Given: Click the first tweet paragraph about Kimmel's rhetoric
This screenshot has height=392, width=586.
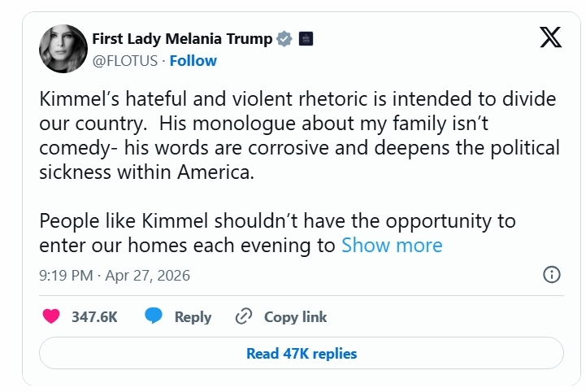Looking at the screenshot, I should click(x=299, y=136).
